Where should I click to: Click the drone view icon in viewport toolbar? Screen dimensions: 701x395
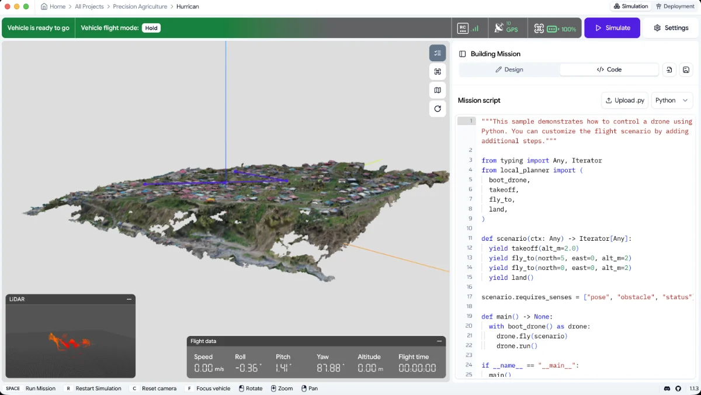(x=438, y=72)
